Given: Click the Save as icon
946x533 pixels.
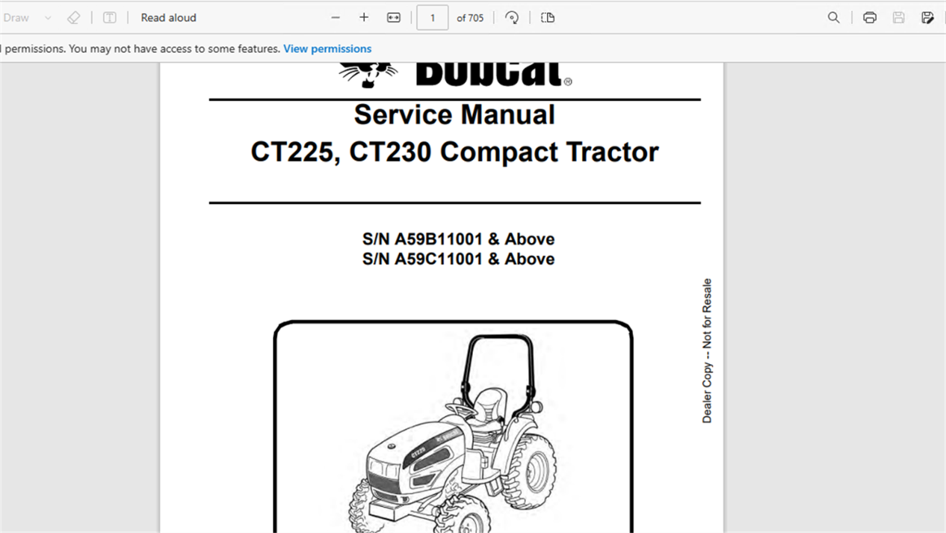Looking at the screenshot, I should pos(928,18).
